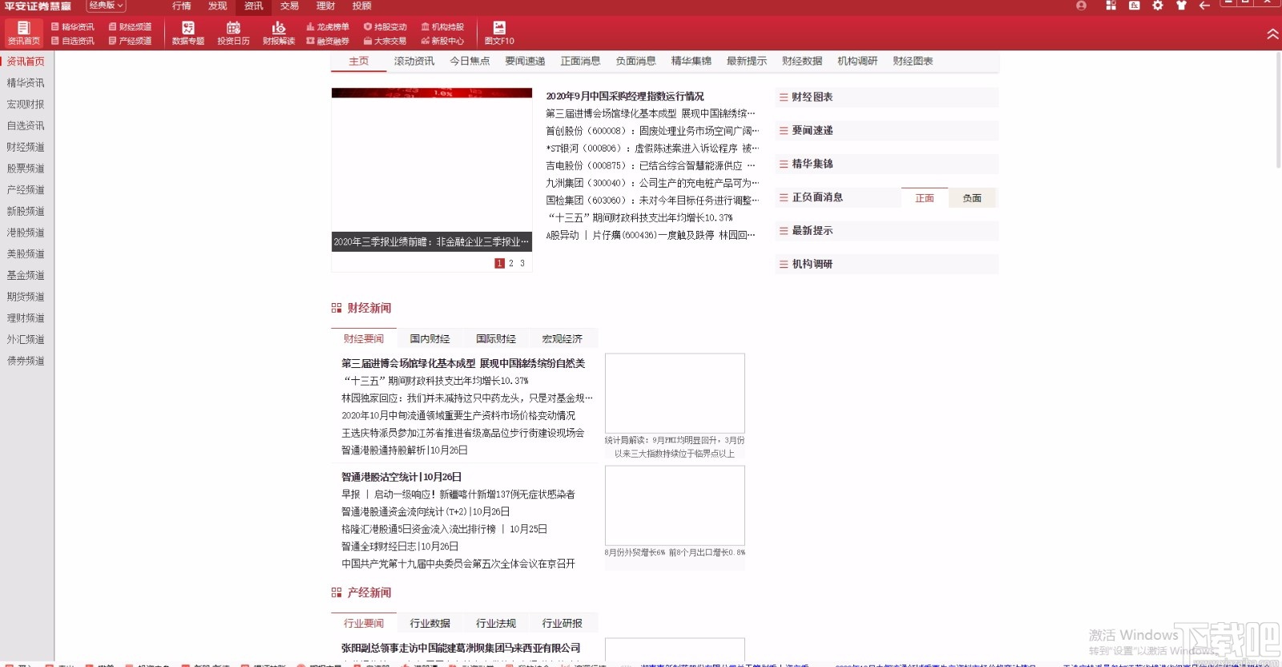Switch to 宏观经济 news tab
Viewport: 1282px width, 667px height.
[562, 339]
